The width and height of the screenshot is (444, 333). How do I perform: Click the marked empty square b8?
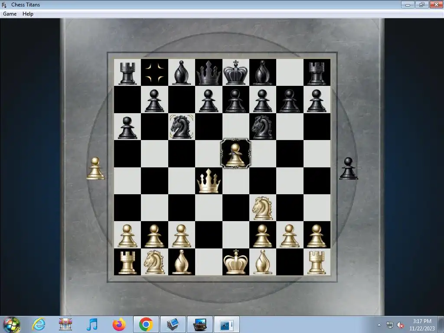pos(154,72)
